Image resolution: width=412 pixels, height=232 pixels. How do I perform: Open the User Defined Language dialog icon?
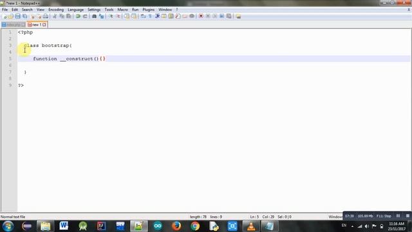click(x=164, y=16)
